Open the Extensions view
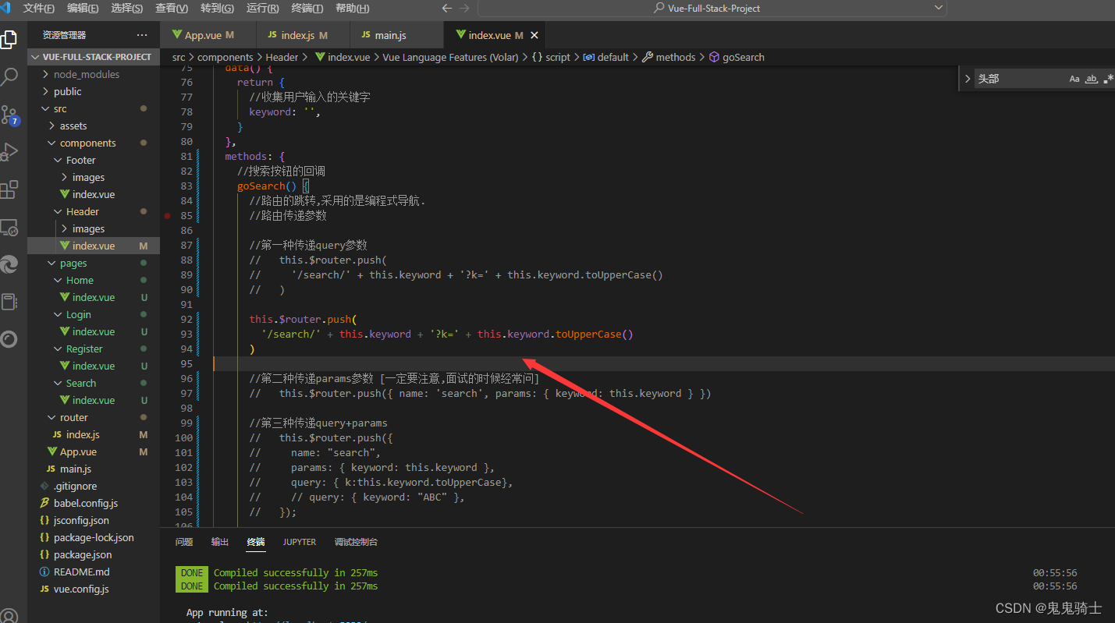1115x623 pixels. [x=9, y=189]
